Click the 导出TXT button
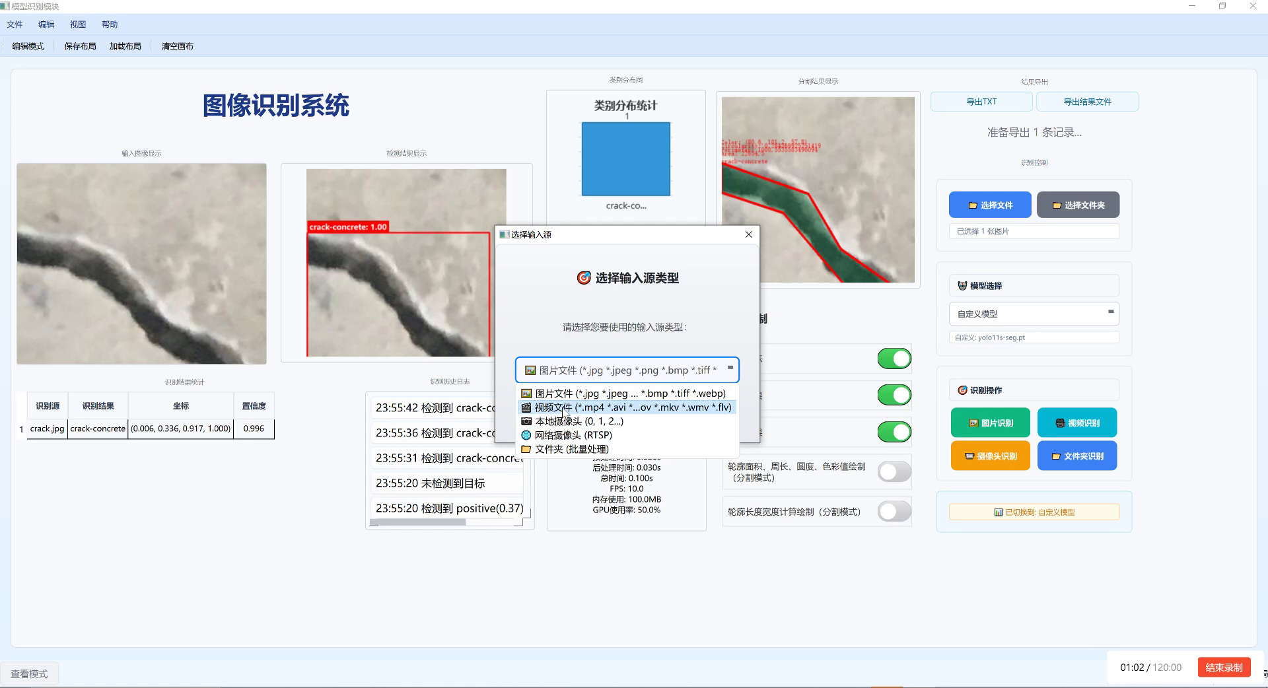Image resolution: width=1268 pixels, height=688 pixels. tap(981, 102)
